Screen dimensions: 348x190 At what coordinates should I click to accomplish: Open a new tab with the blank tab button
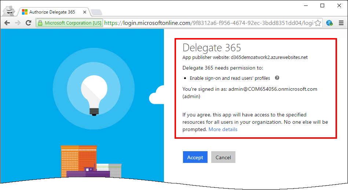tap(96, 12)
